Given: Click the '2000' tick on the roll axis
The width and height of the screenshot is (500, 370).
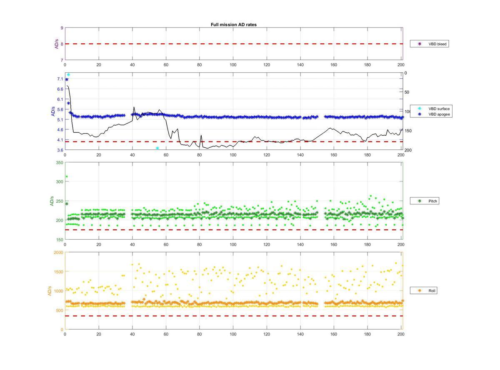Looking at the screenshot, I should [x=58, y=253].
